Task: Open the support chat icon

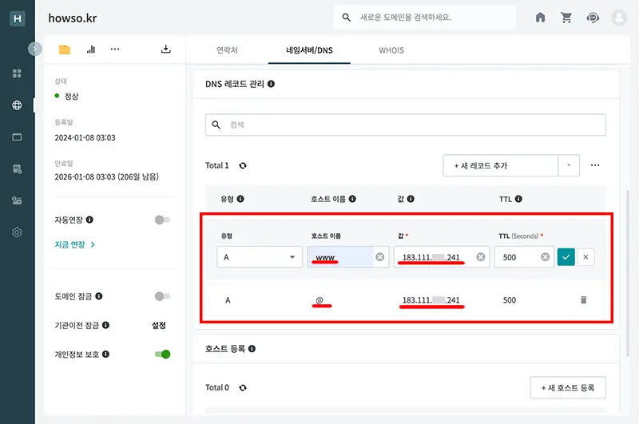Action: click(x=593, y=18)
